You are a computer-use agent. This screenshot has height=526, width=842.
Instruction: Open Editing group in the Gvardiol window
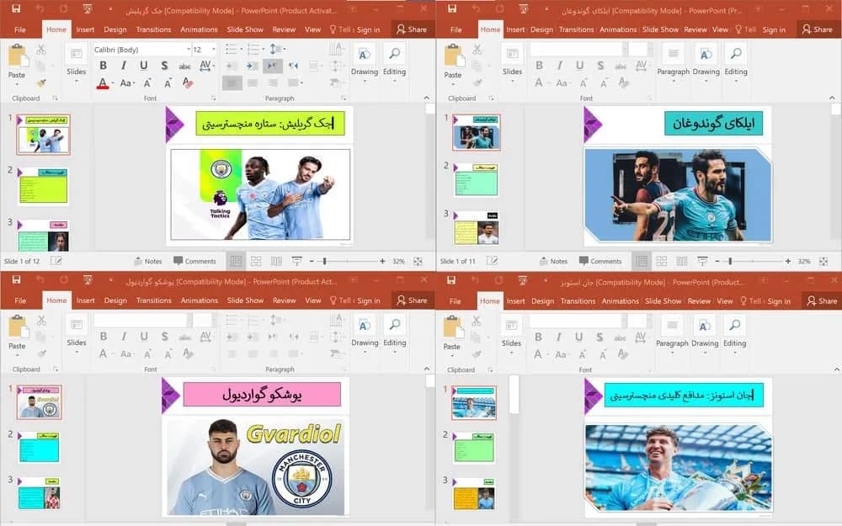pos(394,334)
